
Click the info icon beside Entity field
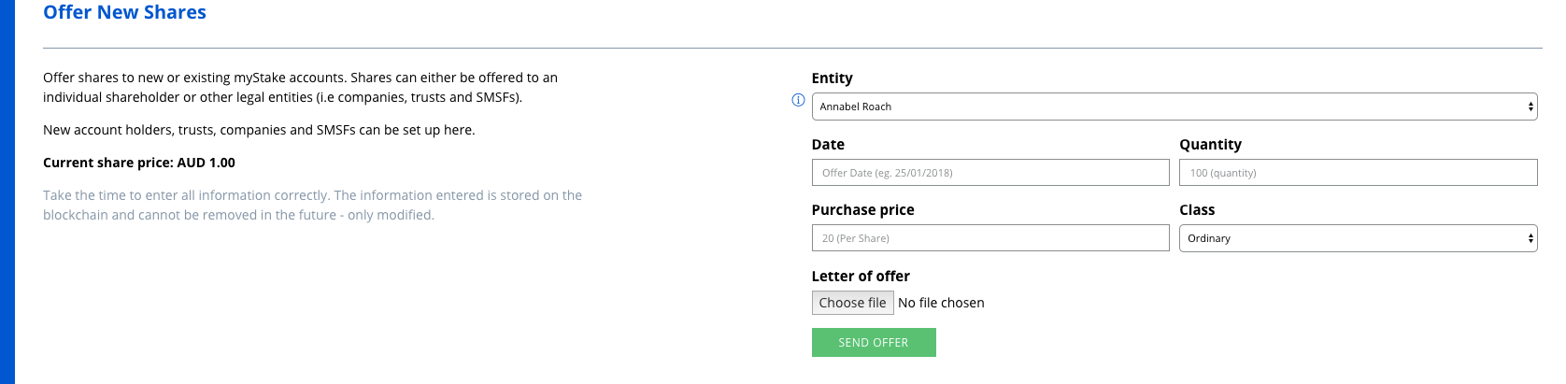click(798, 100)
